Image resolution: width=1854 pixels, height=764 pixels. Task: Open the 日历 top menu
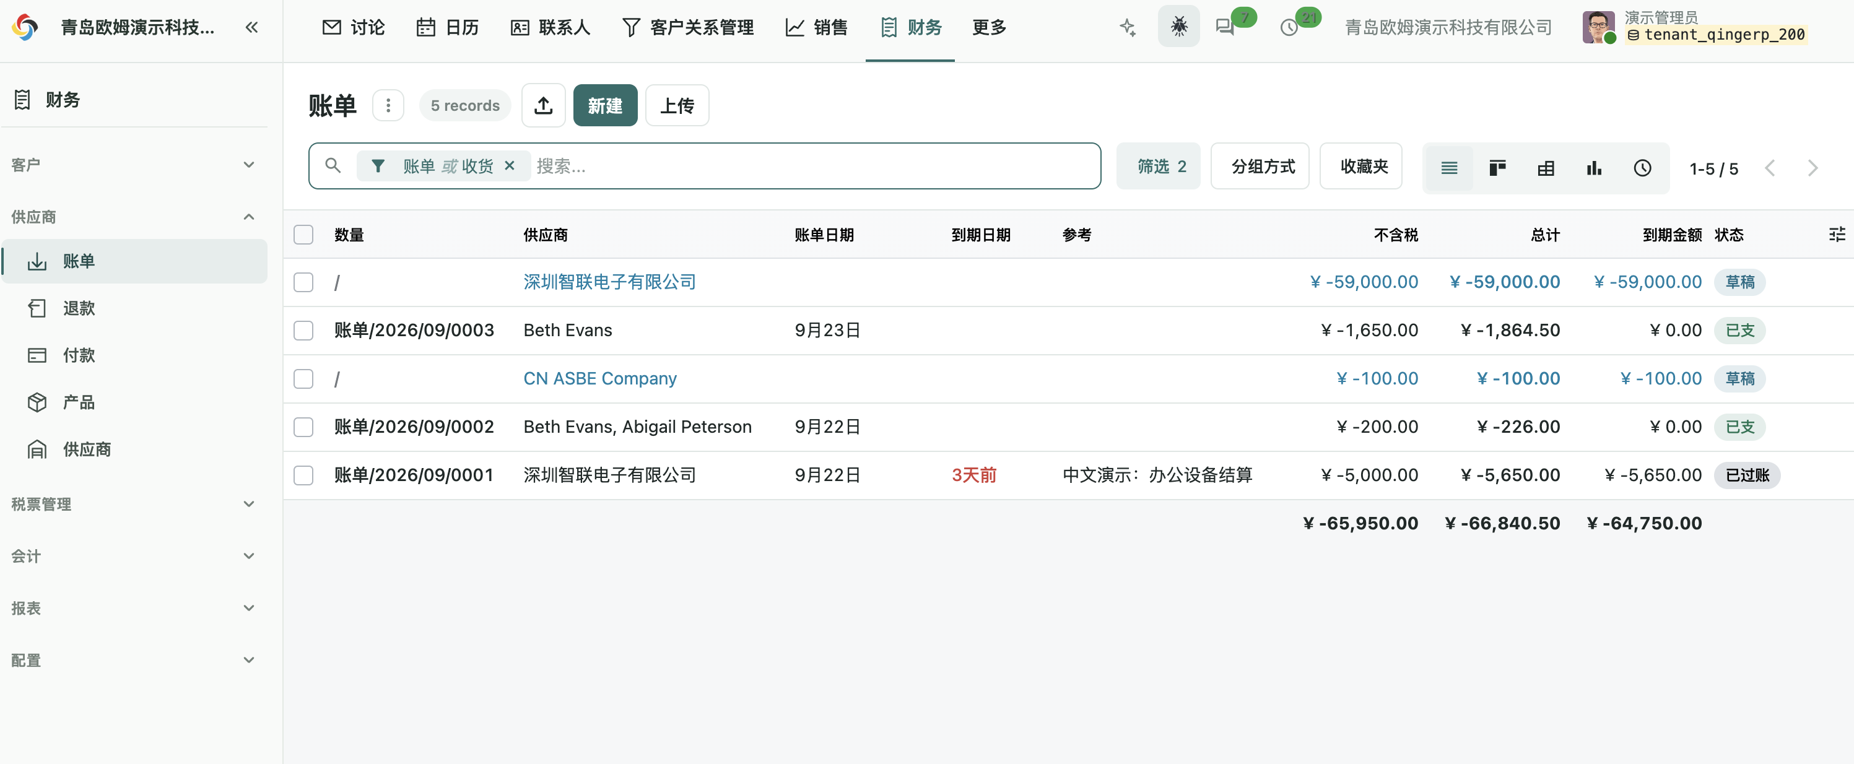coord(447,27)
